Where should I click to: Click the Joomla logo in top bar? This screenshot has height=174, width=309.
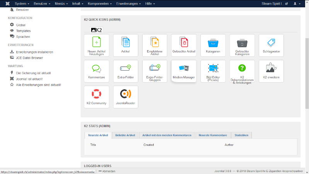click(x=7, y=3)
